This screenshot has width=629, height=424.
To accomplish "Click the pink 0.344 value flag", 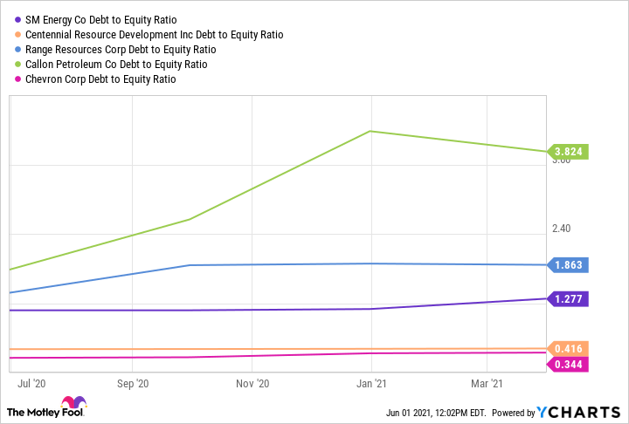I will (x=567, y=364).
